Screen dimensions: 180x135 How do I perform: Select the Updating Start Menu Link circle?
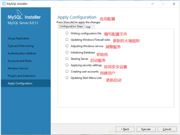coord(67,78)
